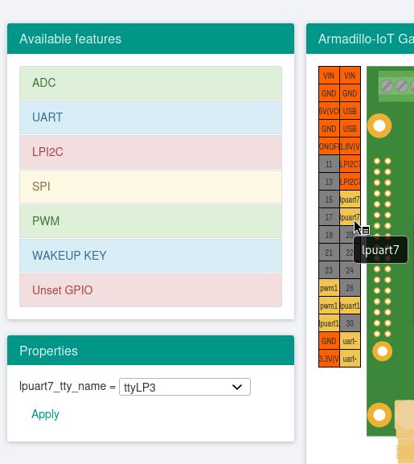Image resolution: width=414 pixels, height=464 pixels.
Task: Click pin 23 in the header table
Action: pos(329,270)
